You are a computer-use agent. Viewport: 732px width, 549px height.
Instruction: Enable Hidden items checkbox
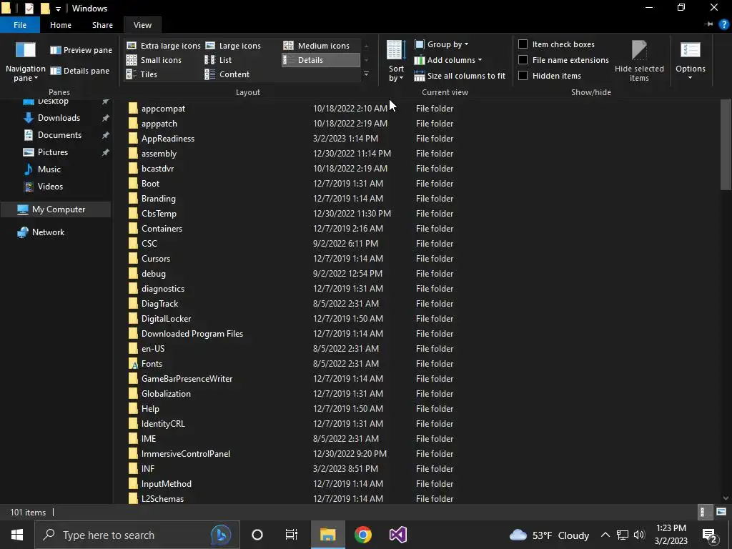click(x=523, y=75)
